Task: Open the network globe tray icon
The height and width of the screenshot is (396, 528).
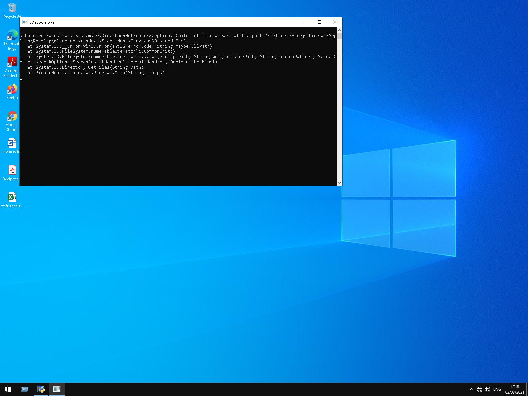Action: click(479, 389)
